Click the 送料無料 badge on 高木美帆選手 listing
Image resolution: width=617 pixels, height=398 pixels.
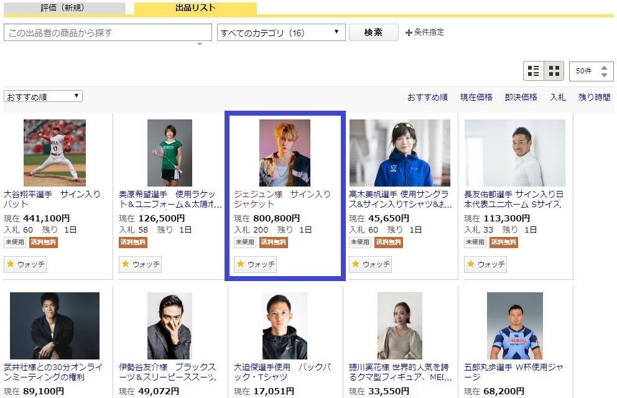tap(388, 243)
